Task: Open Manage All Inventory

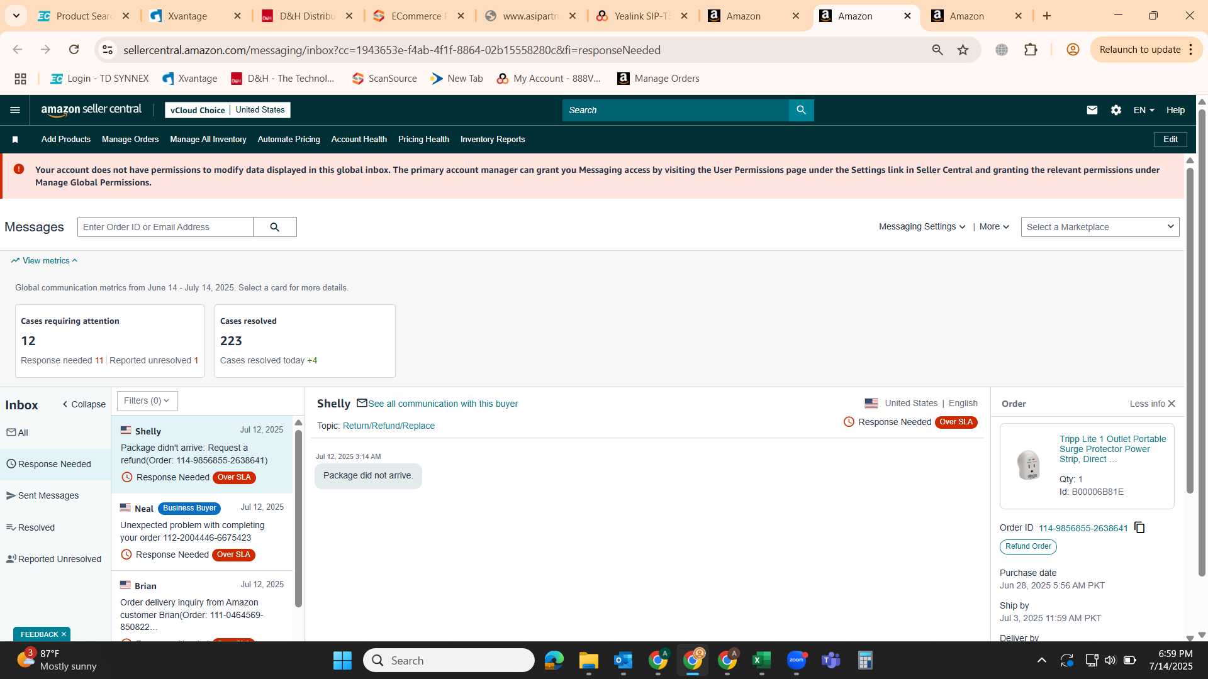Action: pyautogui.click(x=208, y=140)
